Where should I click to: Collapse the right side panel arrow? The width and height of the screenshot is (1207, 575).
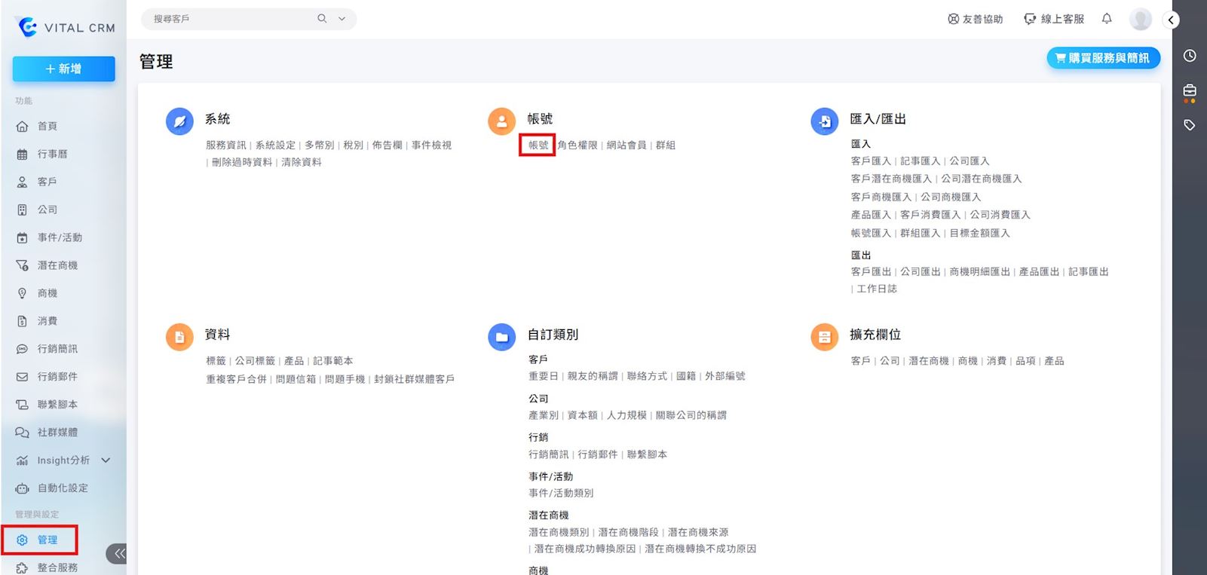coord(1171,20)
